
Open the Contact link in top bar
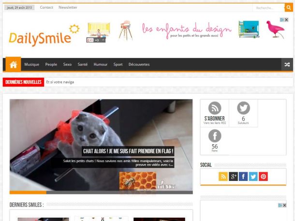[46, 8]
